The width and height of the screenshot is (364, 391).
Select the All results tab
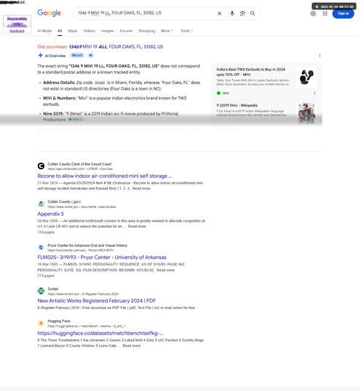(60, 31)
